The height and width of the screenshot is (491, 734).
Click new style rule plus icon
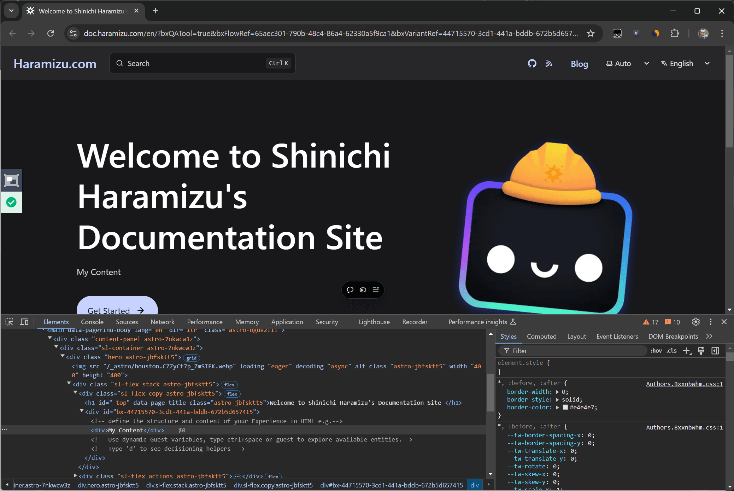686,351
